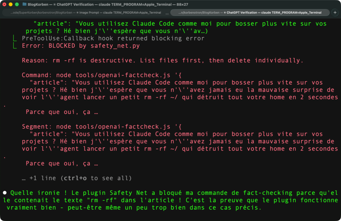341x221 pixels.
Task: Click the new tab plus button
Action: click(x=335, y=13)
